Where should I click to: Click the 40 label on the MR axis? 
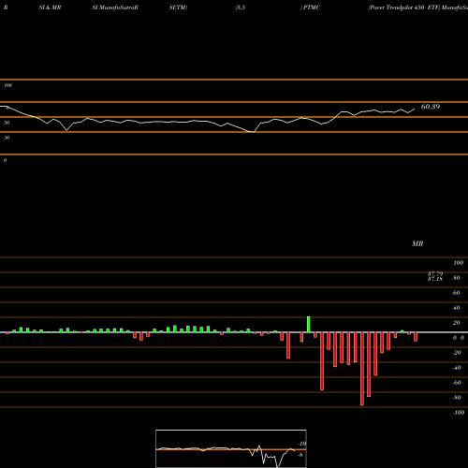[x=456, y=308]
